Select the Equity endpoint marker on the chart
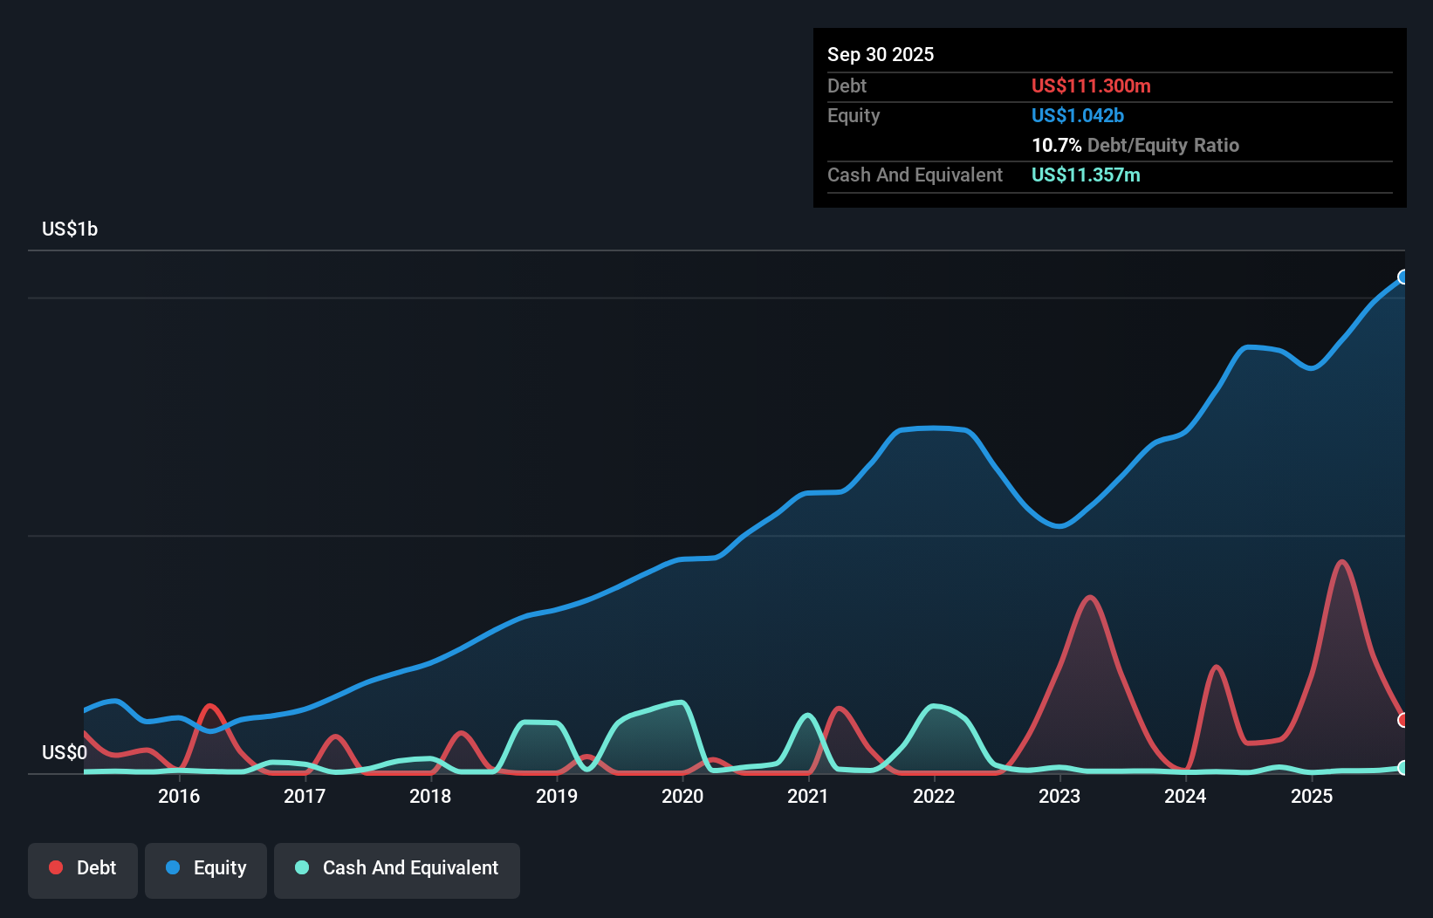1433x918 pixels. pos(1403,277)
